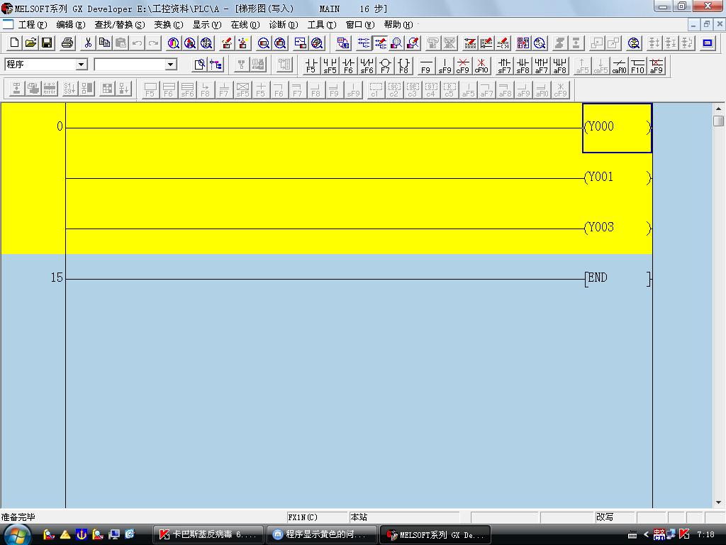726x545 pixels.
Task: Expand the empty combo box beside 程序
Action: click(170, 65)
